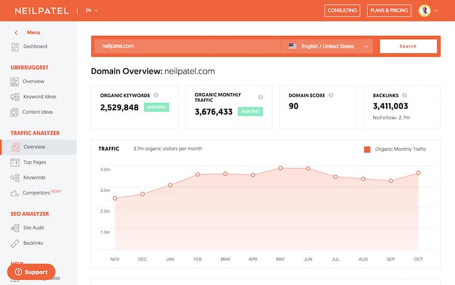Click the Competitors icon in Traffic Analyzer
The image size is (455, 285).
point(14,193)
